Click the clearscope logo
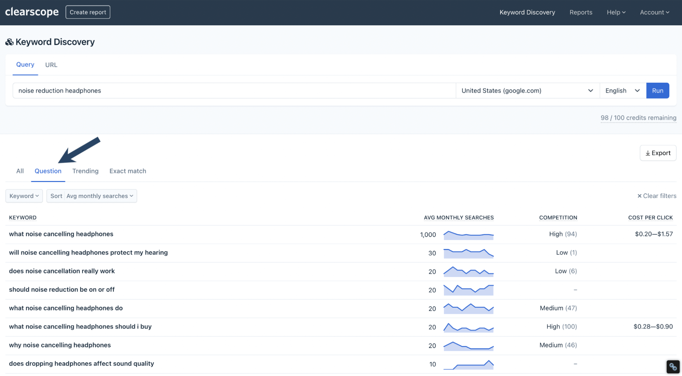This screenshot has width=682, height=376. [32, 12]
